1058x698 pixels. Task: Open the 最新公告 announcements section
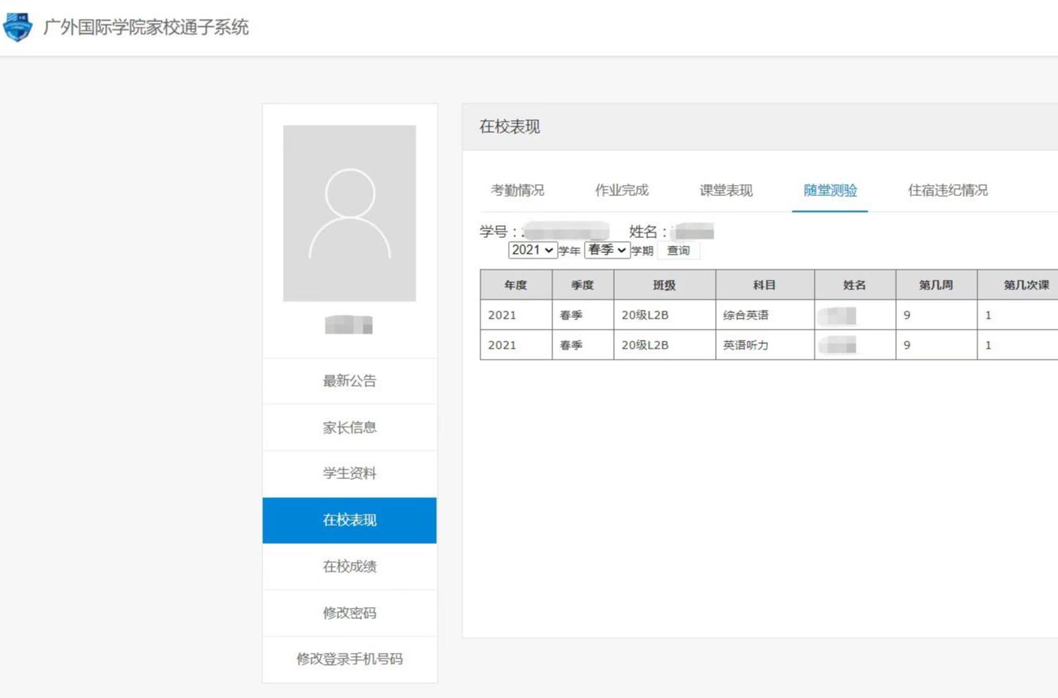(349, 380)
